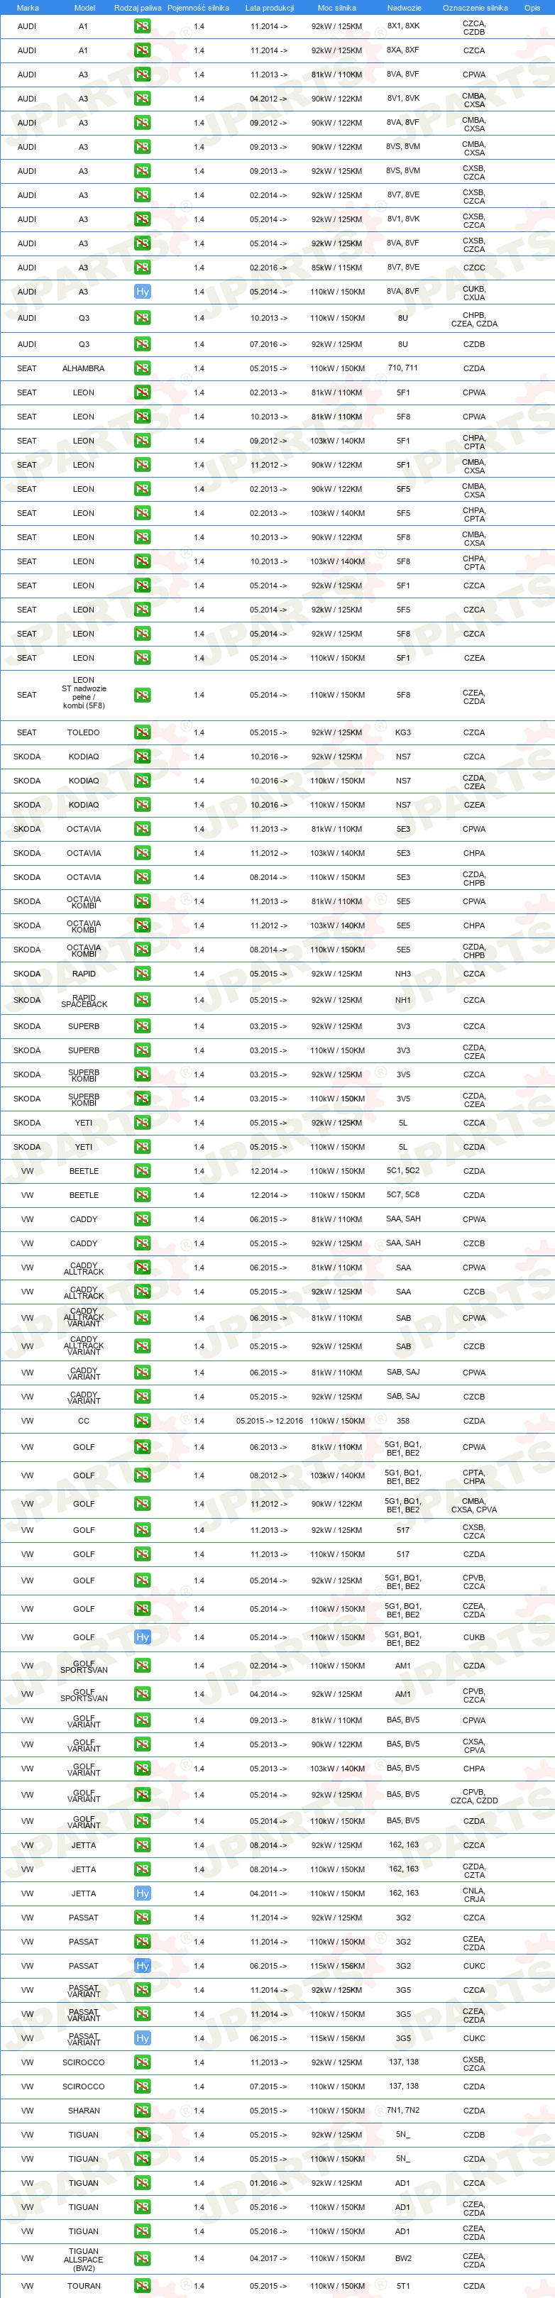Click the Moc silnika column header
555x2298 pixels.
pyautogui.click(x=336, y=8)
